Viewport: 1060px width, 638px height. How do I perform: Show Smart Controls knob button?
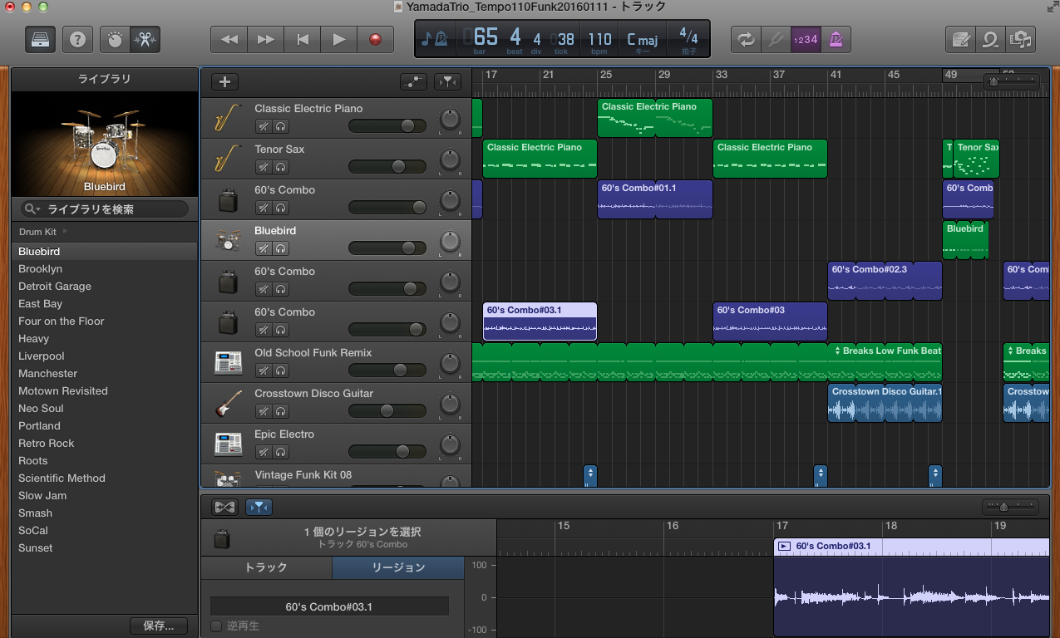(116, 39)
